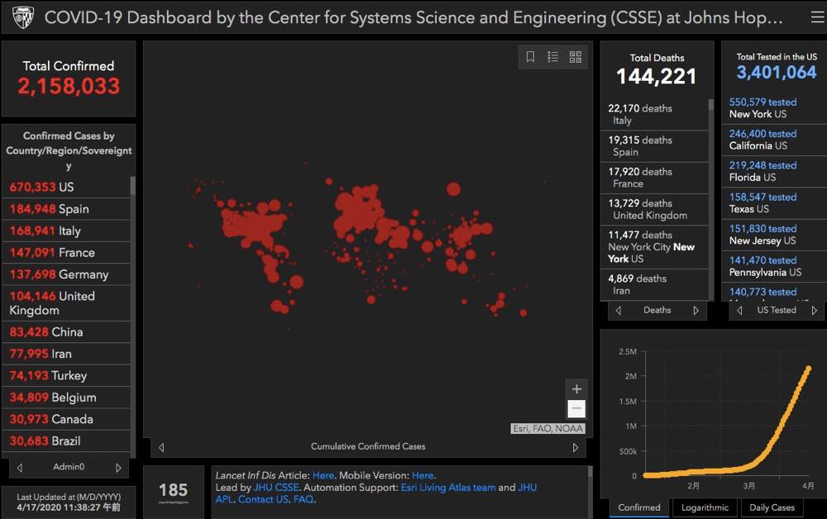Click left arrow beside US Tested
Viewport: 827px width, 519px height.
click(739, 311)
